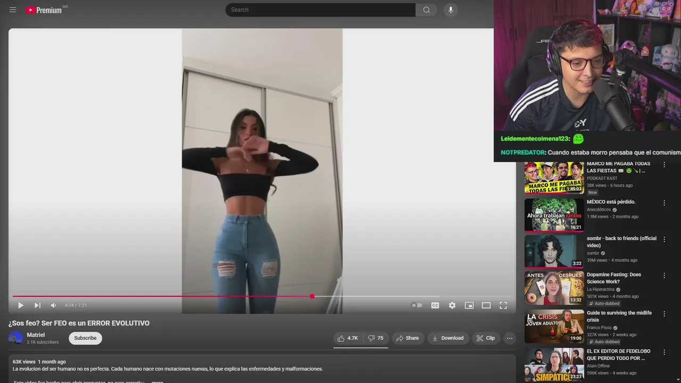The height and width of the screenshot is (383, 681).
Task: Open EL EX EDITOR DE FEDELOBO thumbnail
Action: tap(554, 365)
